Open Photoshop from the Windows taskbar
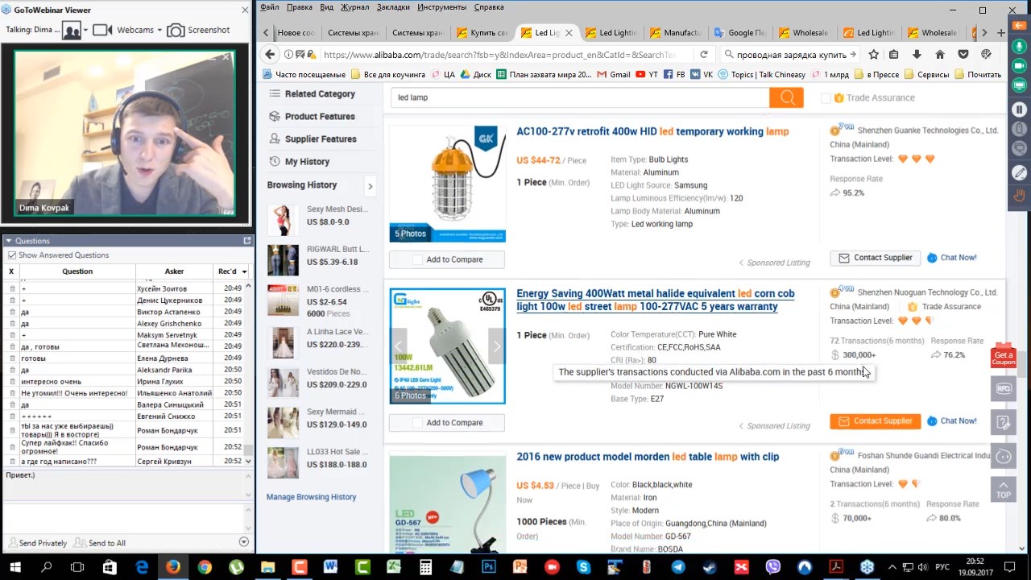 pyautogui.click(x=488, y=567)
